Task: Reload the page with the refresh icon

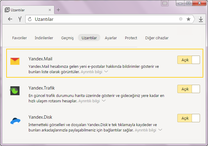Action: pos(30,19)
